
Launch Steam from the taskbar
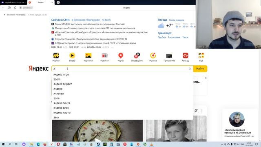(x=98, y=144)
